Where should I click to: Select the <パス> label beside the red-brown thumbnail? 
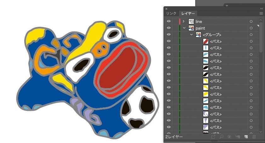(216, 41)
